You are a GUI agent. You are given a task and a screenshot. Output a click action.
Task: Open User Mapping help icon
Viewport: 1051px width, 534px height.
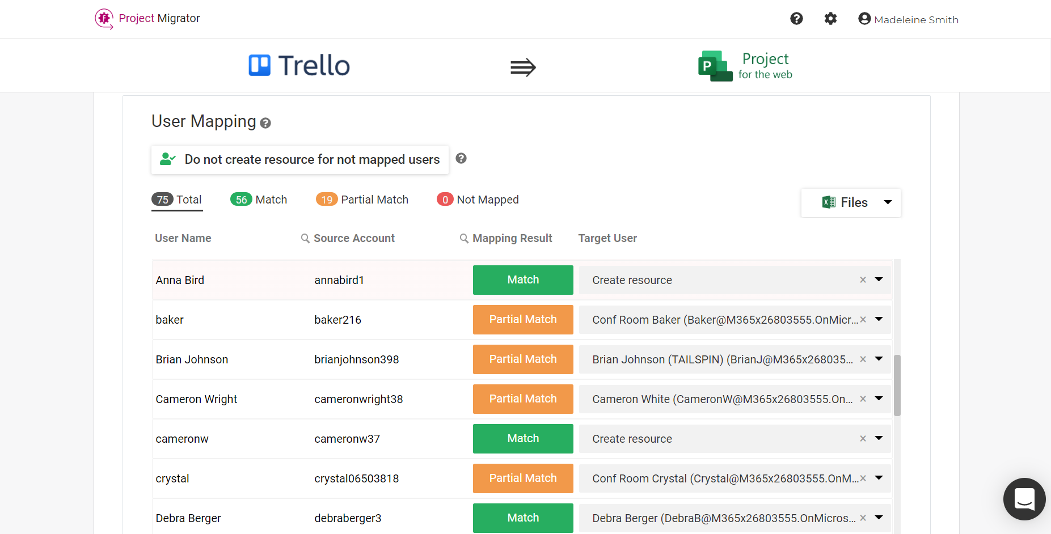(265, 123)
